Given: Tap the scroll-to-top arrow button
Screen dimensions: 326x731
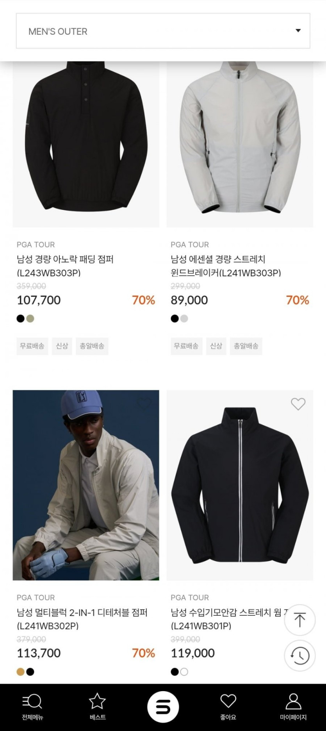Looking at the screenshot, I should (299, 620).
